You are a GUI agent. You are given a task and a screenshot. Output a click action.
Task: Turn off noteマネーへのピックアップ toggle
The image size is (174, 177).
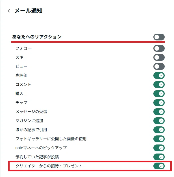(159, 148)
